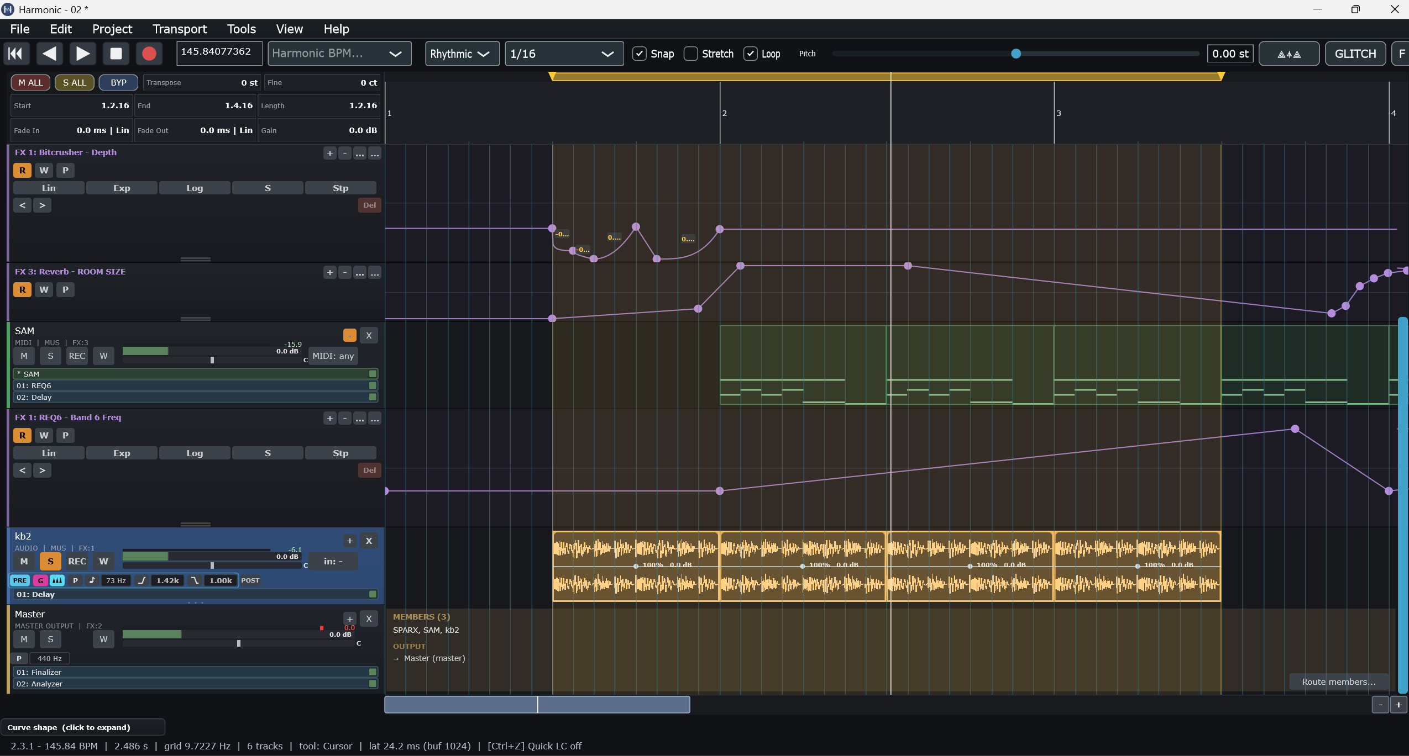Viewport: 1409px width, 756px height.
Task: Click the kb2 cyan metronome triple icon
Action: pos(57,580)
